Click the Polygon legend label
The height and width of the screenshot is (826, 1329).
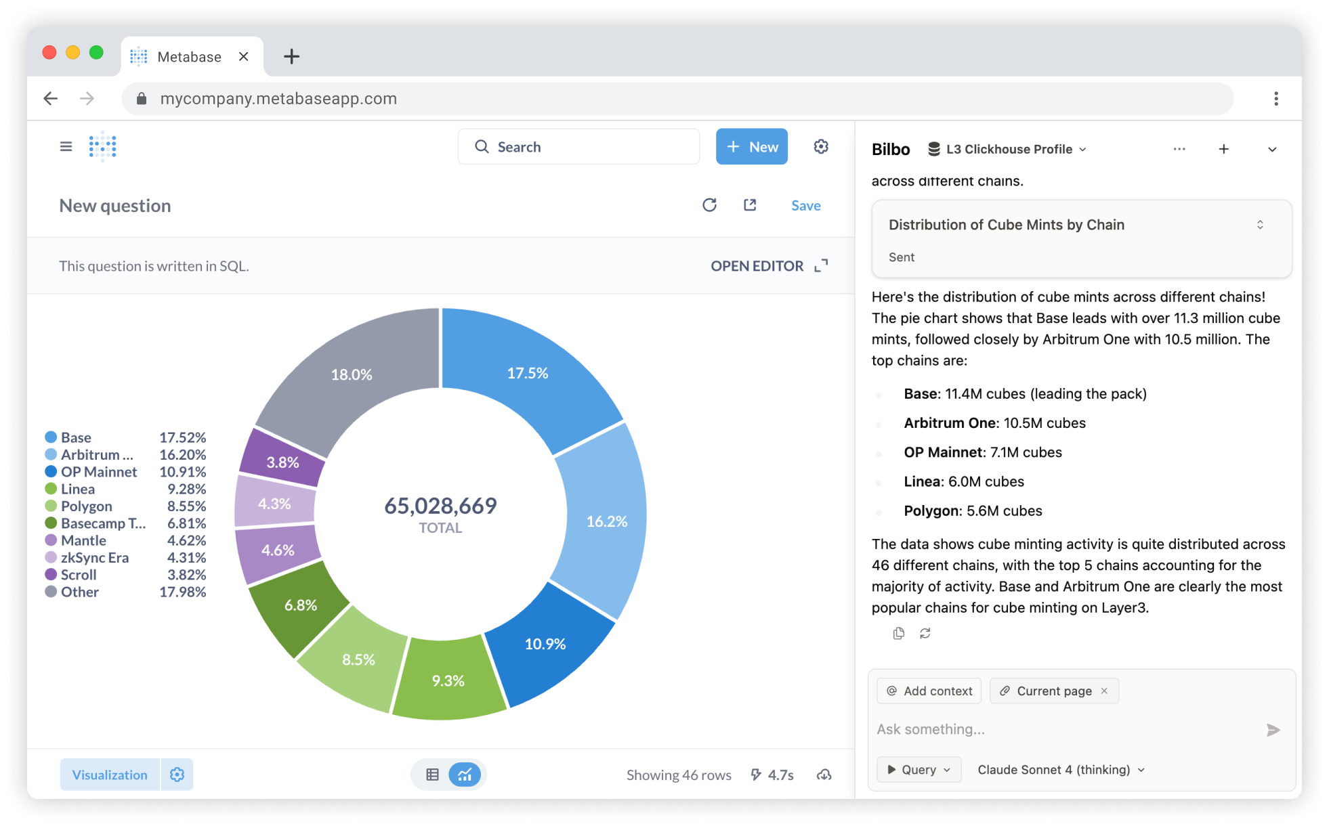(x=87, y=506)
